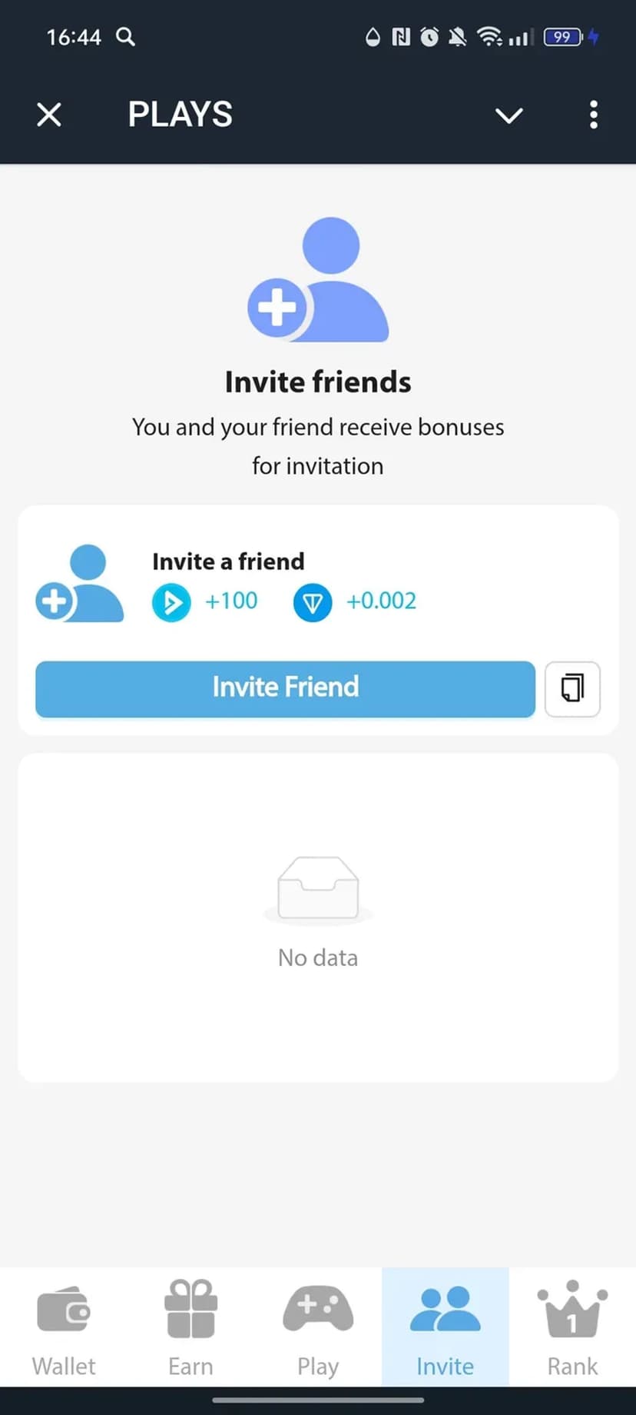Open the Rank tab

[572, 1327]
